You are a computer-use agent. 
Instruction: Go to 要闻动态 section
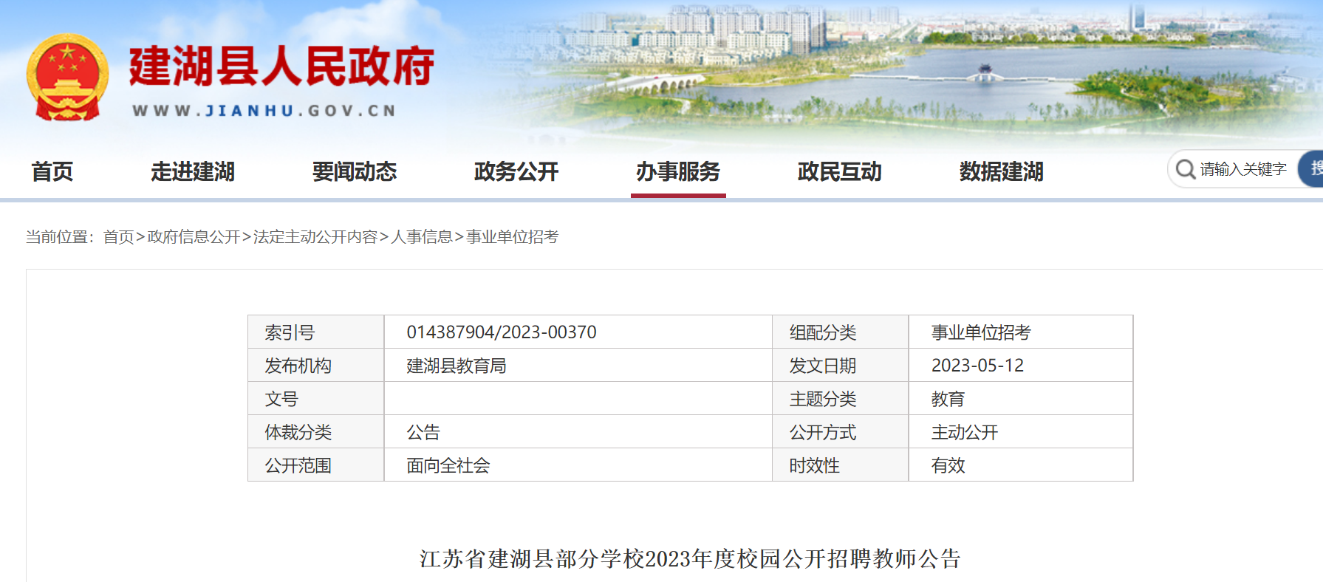point(355,172)
